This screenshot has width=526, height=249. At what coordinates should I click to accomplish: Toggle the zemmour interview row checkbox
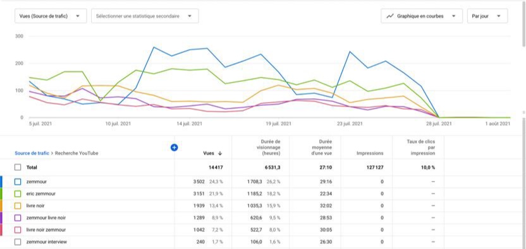click(18, 241)
